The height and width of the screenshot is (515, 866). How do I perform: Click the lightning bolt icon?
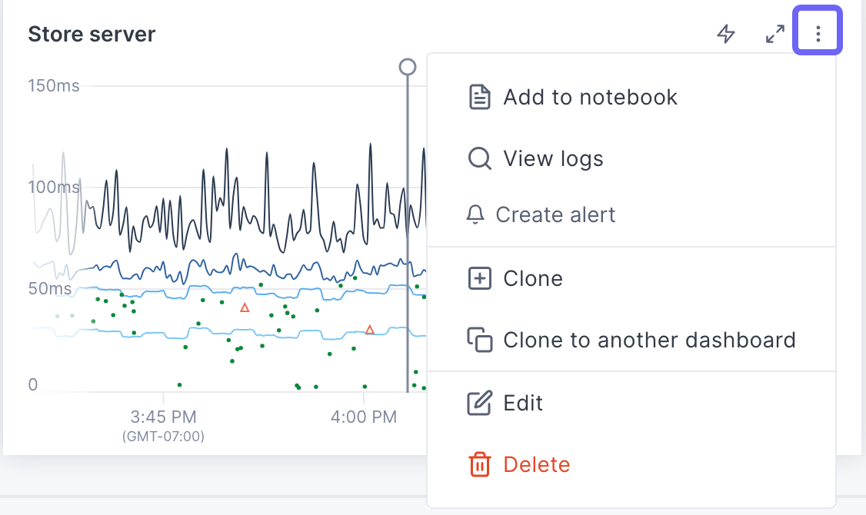tap(726, 34)
